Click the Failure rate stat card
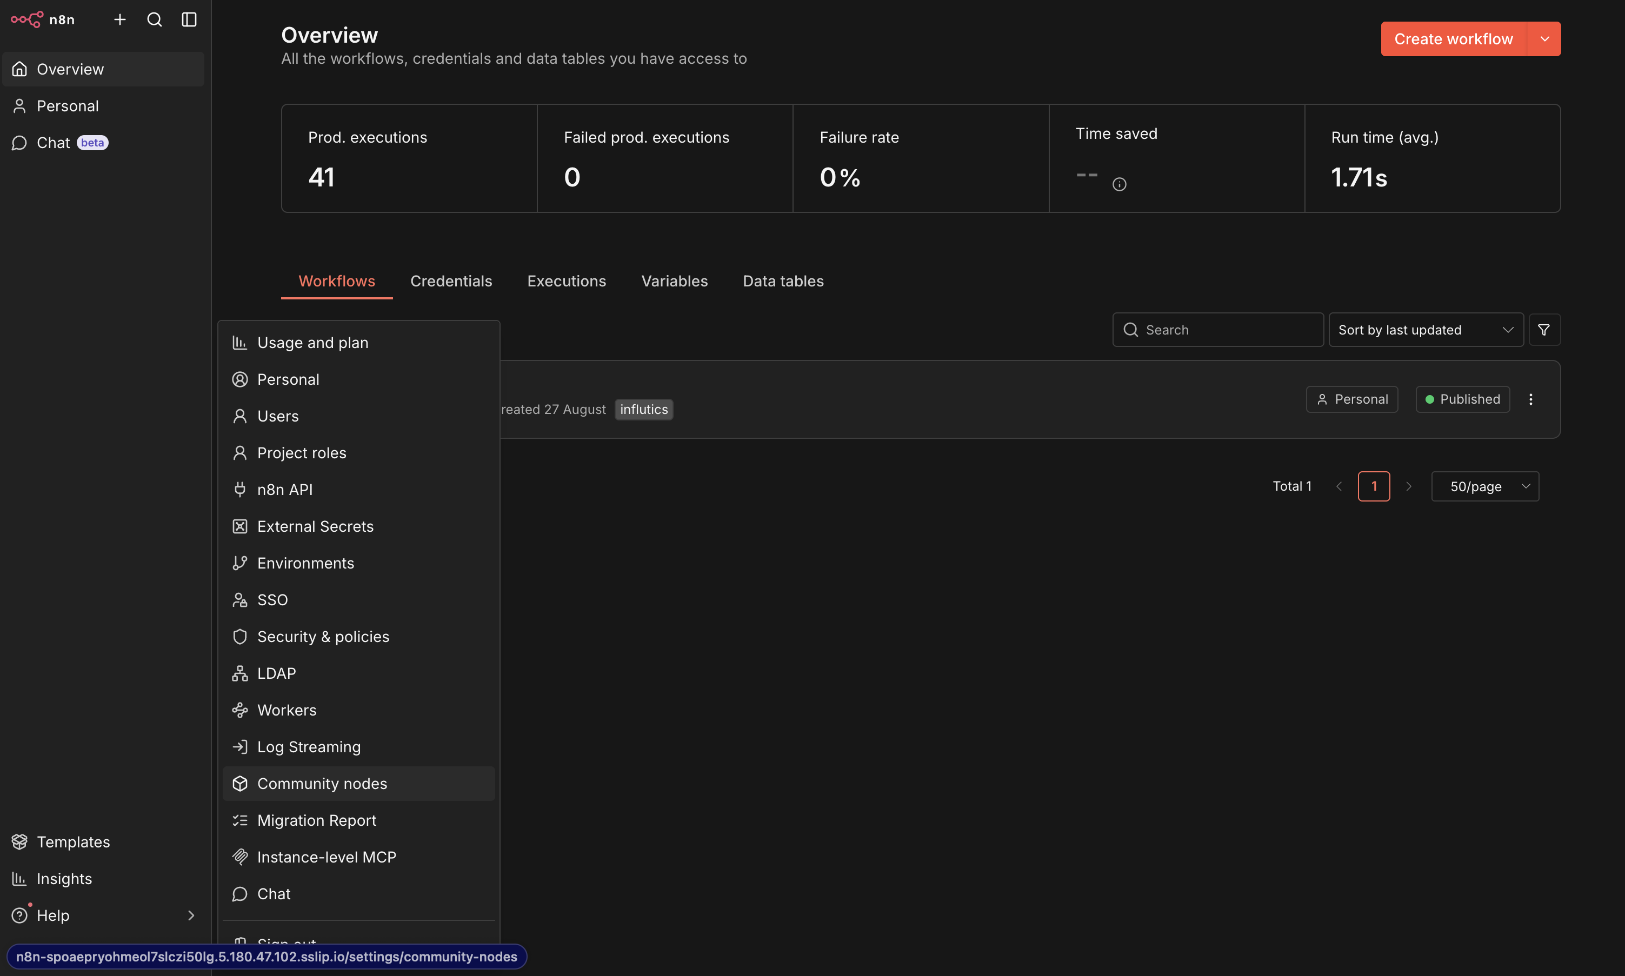The height and width of the screenshot is (976, 1625). click(921, 158)
